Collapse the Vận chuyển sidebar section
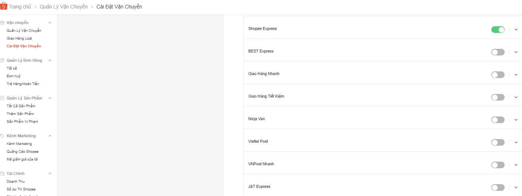The image size is (522, 196). 50,23
